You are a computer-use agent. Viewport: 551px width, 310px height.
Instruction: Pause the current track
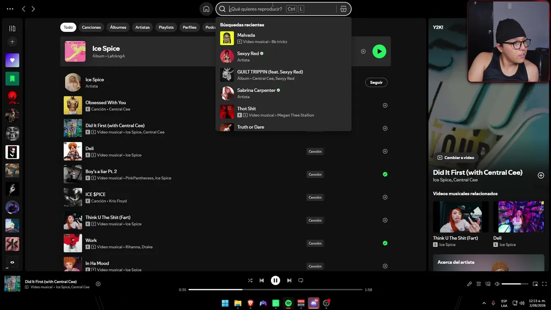coord(275,280)
